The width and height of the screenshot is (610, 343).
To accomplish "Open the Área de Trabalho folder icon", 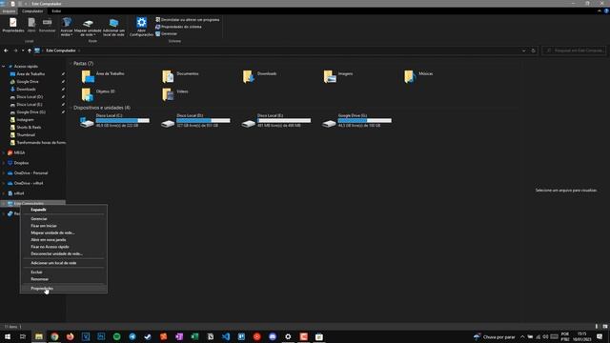I will pyautogui.click(x=88, y=76).
